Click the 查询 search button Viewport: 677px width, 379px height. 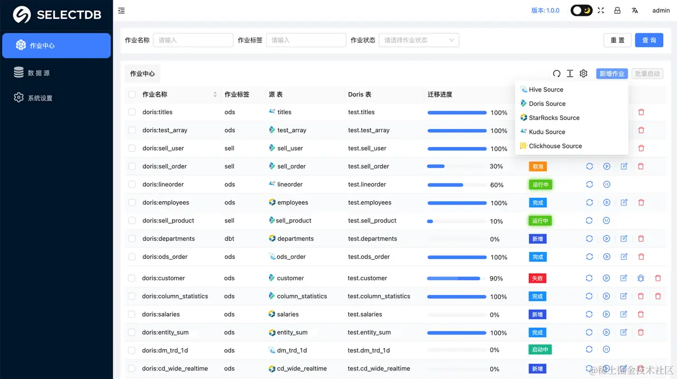tap(649, 40)
